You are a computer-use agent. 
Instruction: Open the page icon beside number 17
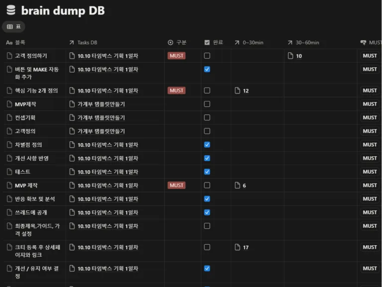[238, 247]
